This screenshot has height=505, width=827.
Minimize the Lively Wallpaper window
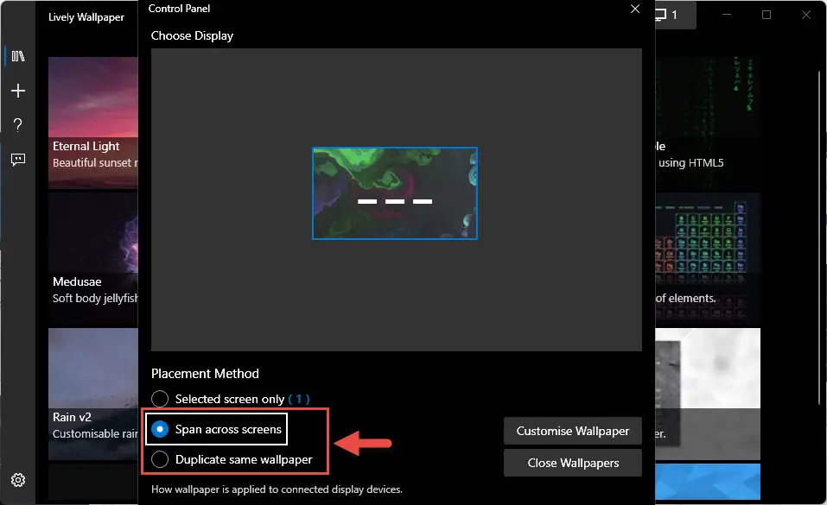point(727,15)
